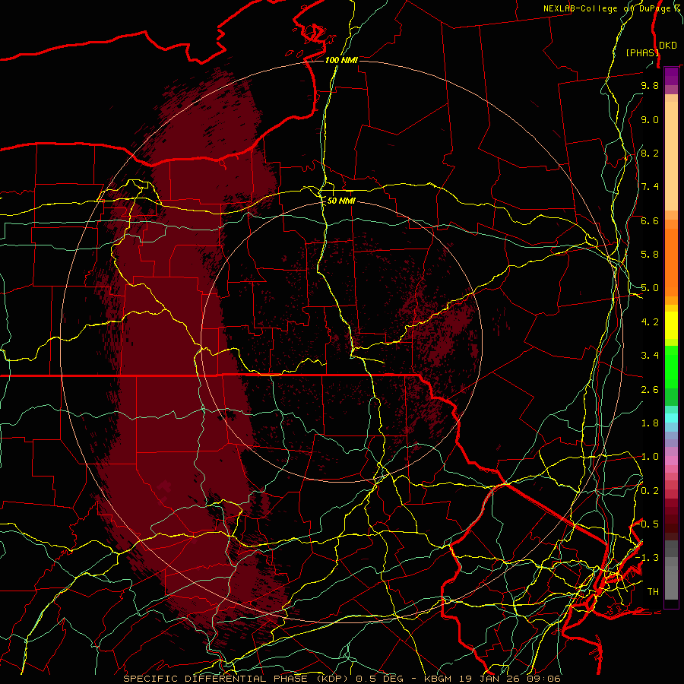Click the 3.4 scale label
Image resolution: width=684 pixels, height=684 pixels.
[650, 356]
